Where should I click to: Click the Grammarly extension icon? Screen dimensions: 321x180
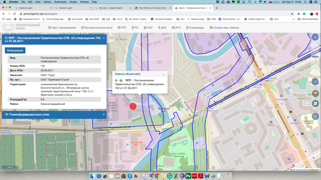[x=304, y=14]
